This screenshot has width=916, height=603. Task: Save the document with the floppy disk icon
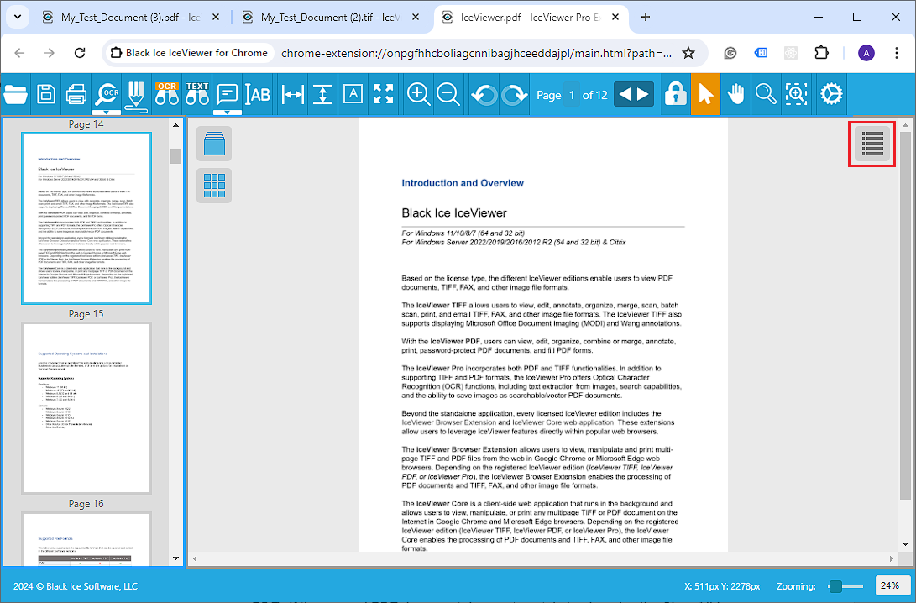pos(46,94)
